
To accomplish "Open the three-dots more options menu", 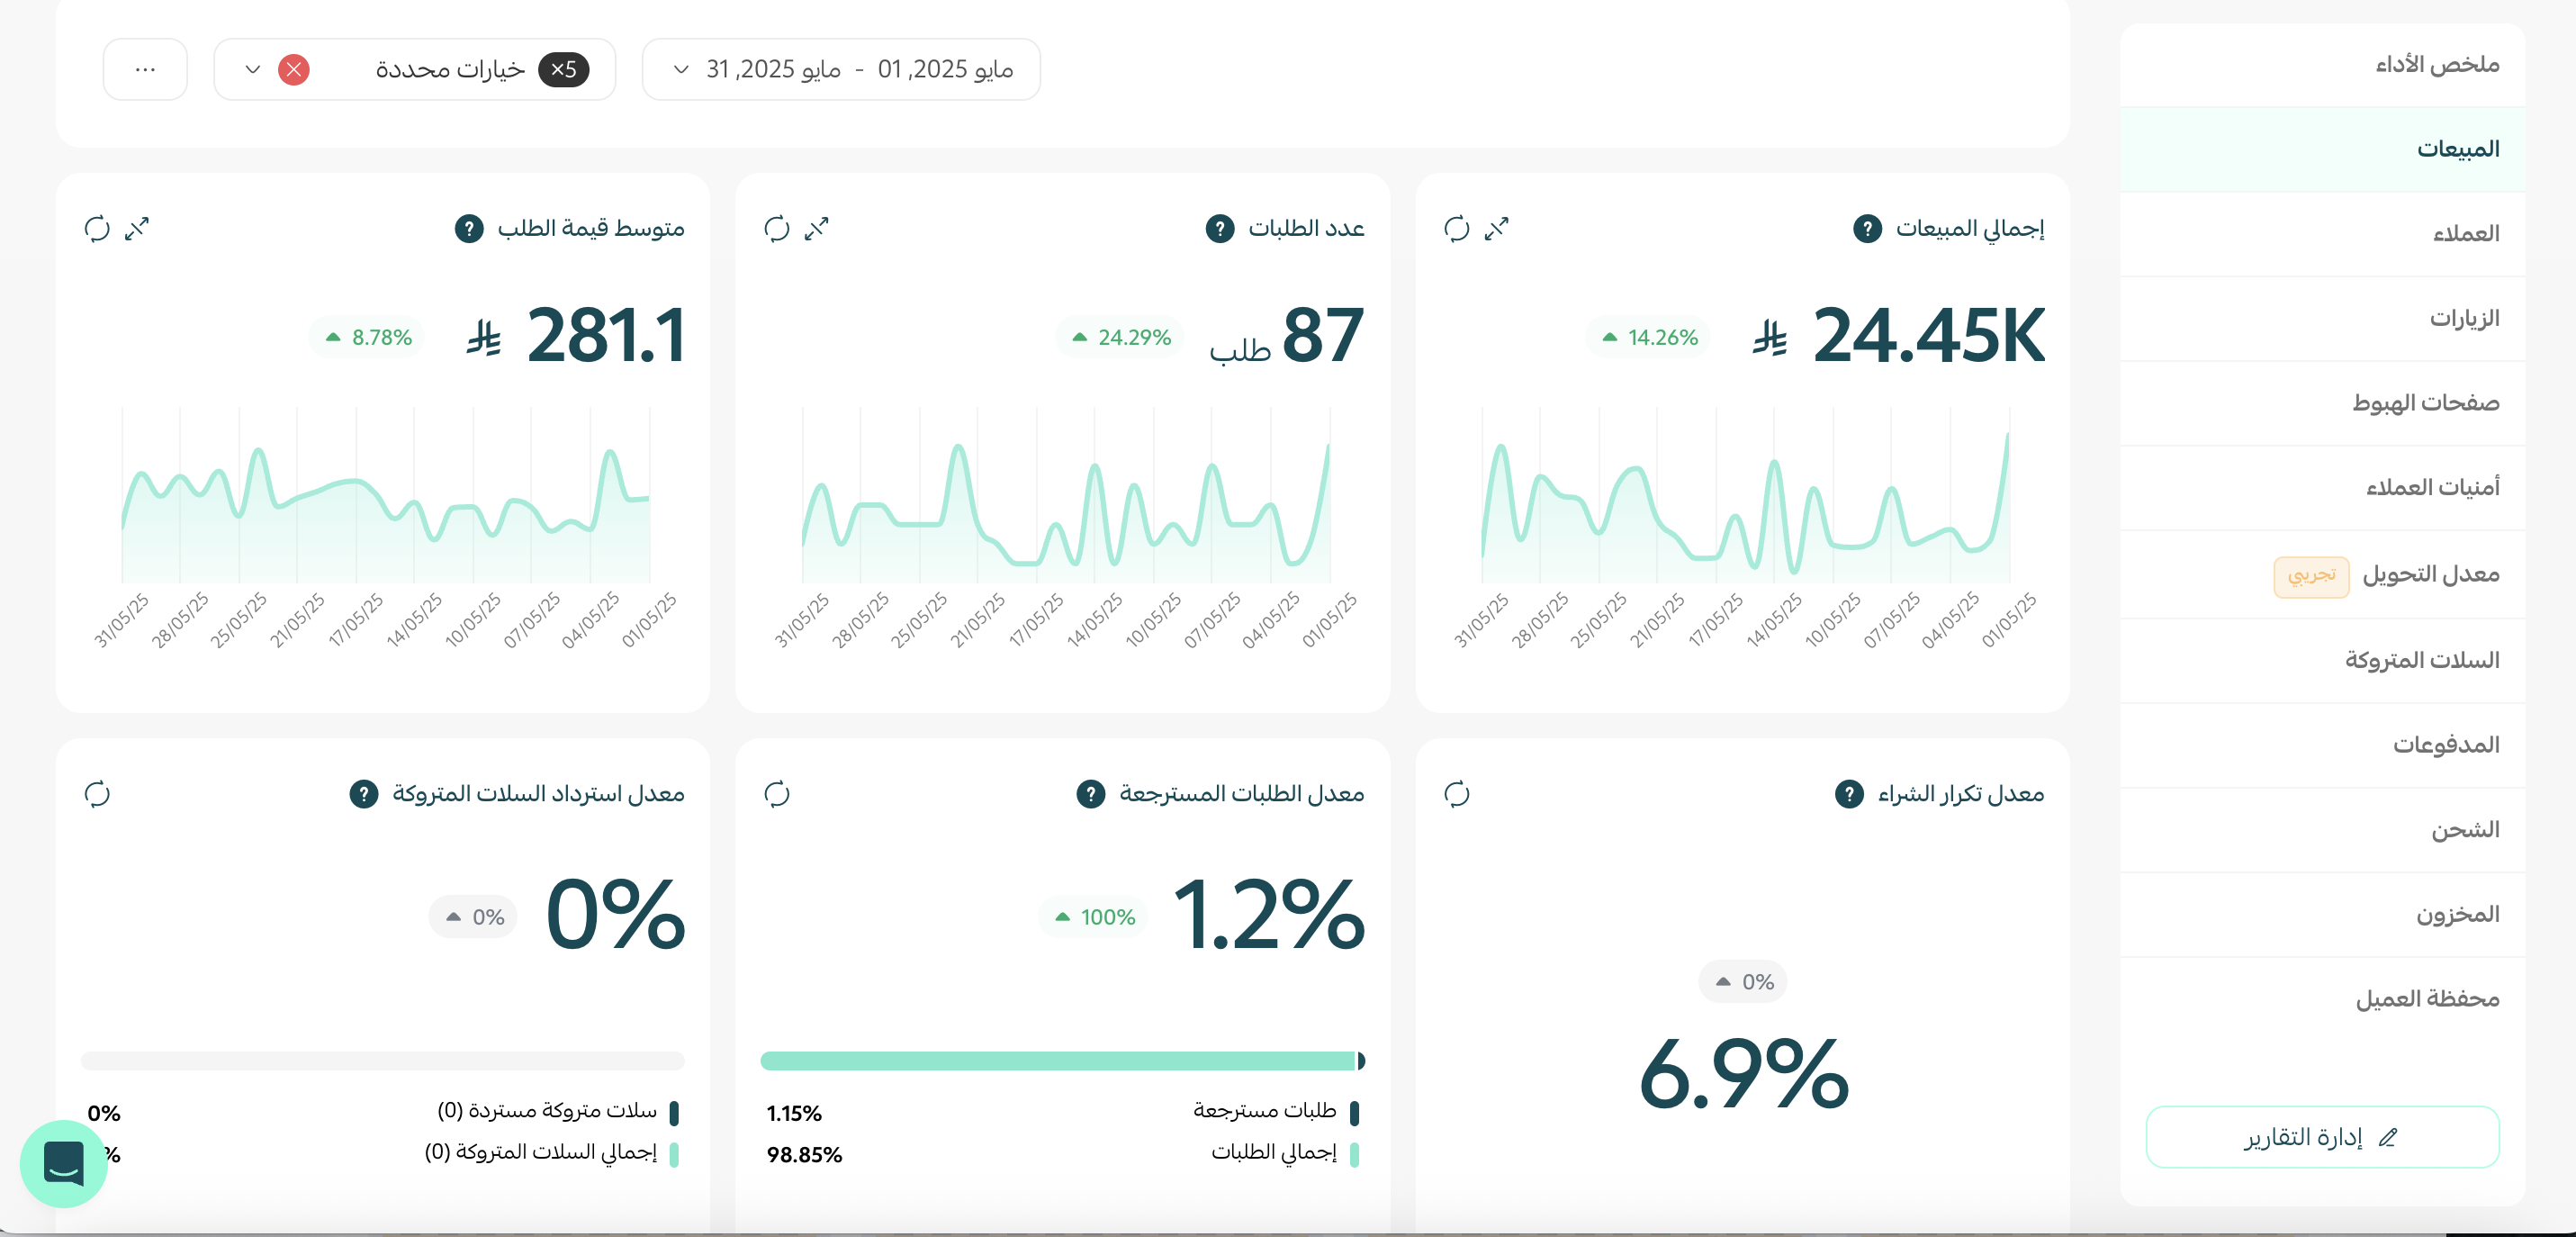I will tap(145, 69).
